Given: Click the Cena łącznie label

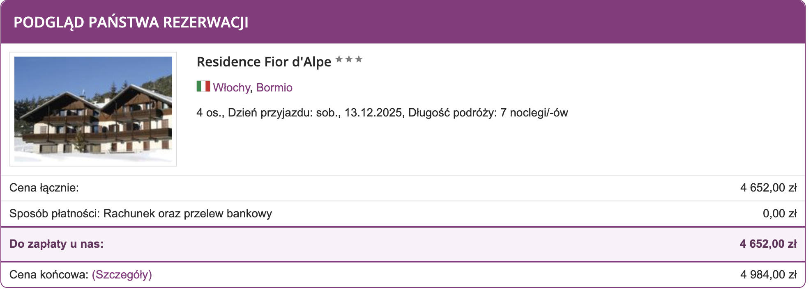Looking at the screenshot, I should pyautogui.click(x=44, y=188).
